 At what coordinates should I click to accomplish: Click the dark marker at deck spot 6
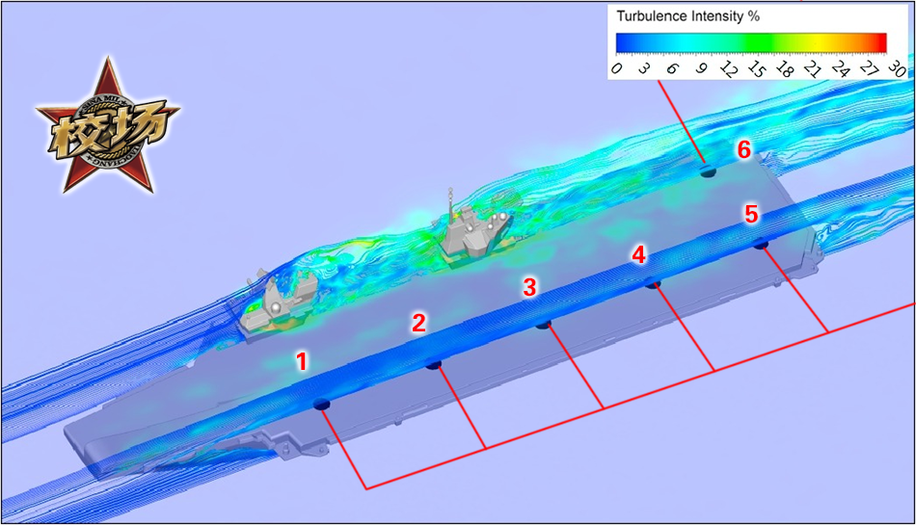[708, 171]
